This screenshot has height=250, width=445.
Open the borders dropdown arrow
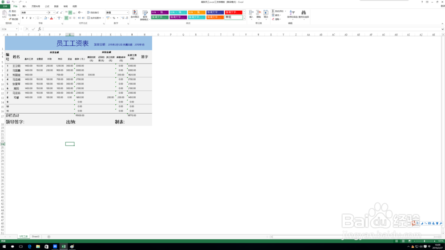pyautogui.click(x=40, y=18)
